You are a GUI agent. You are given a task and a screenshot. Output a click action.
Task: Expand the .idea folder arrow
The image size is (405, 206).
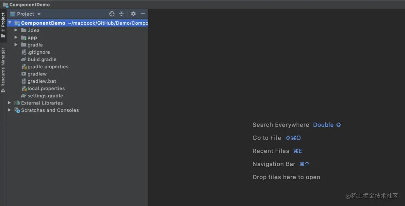[x=16, y=30]
